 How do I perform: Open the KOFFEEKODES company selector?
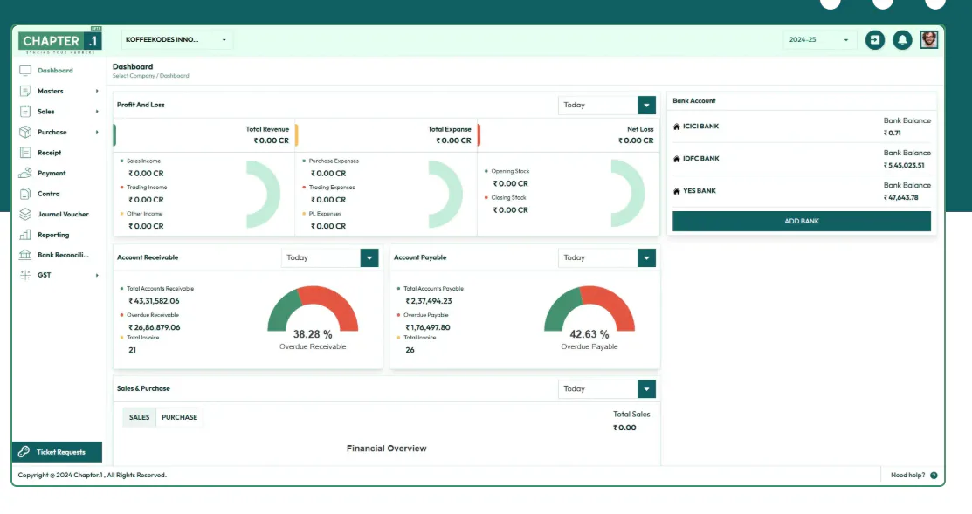tap(176, 39)
